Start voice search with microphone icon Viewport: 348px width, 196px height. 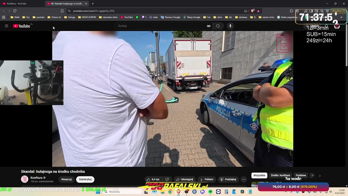(230, 26)
